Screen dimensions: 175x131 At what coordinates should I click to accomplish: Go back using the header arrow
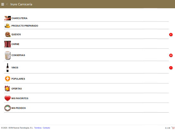7,4
